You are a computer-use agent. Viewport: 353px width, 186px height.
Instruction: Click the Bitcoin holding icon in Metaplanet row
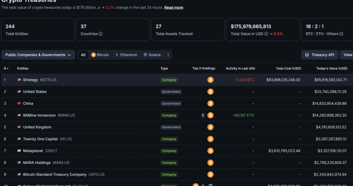(210, 151)
